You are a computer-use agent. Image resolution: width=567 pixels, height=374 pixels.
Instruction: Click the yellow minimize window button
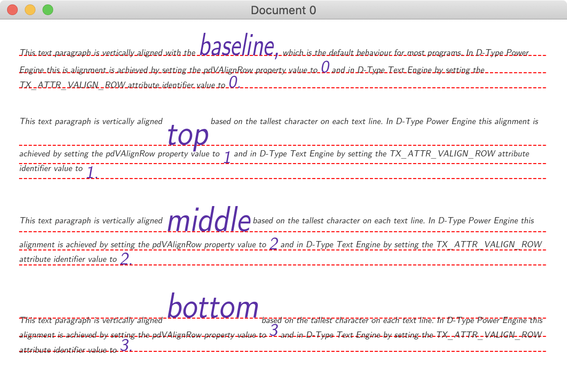click(30, 10)
